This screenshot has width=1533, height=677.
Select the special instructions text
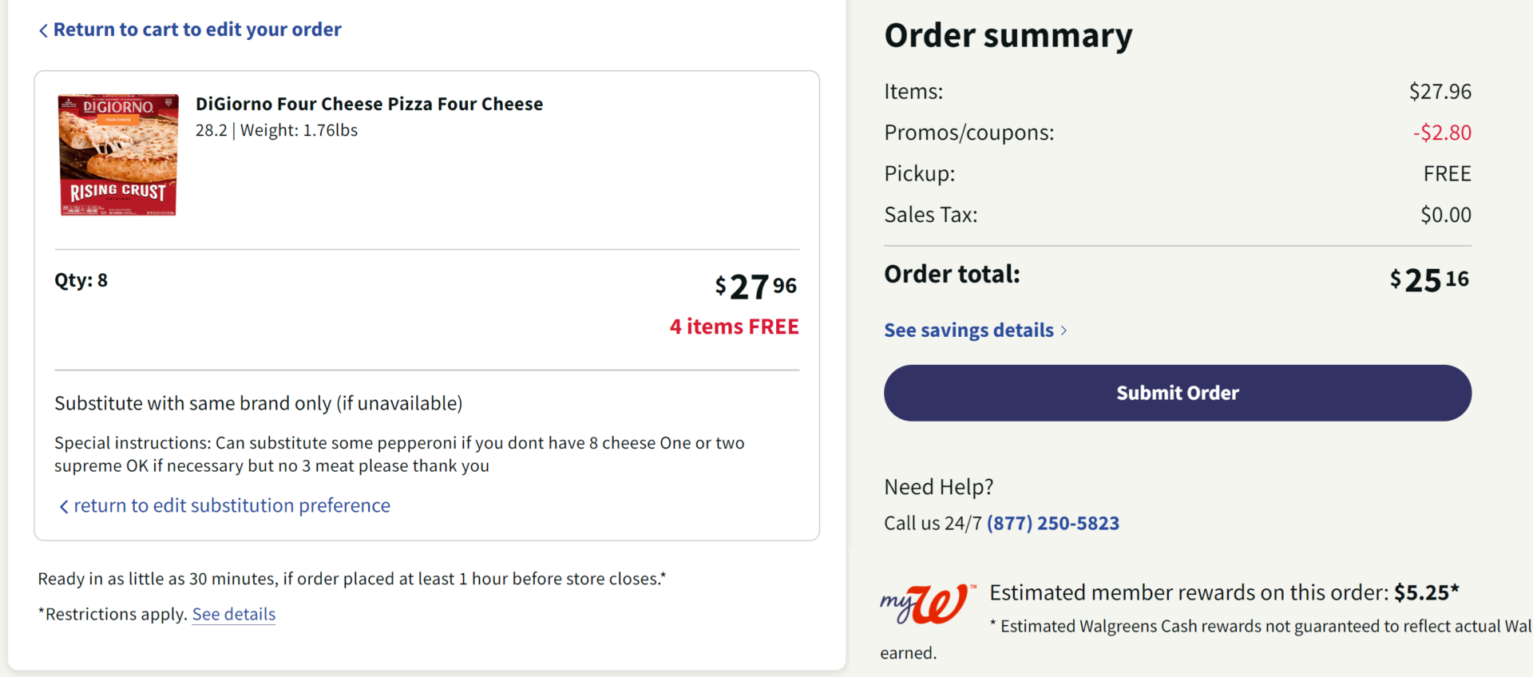coord(399,453)
